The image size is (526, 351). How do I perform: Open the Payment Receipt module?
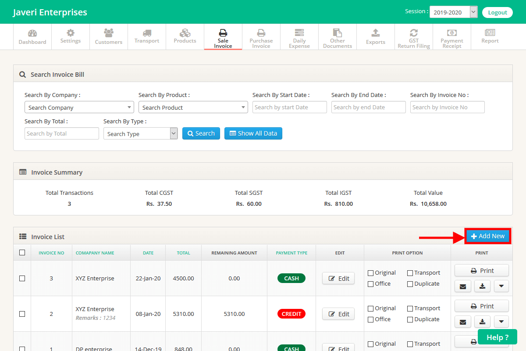click(452, 36)
